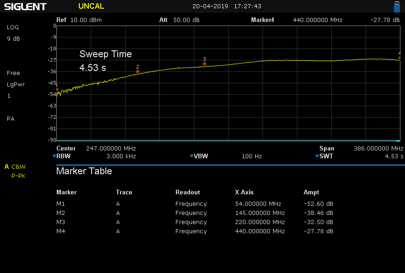The width and height of the screenshot is (405, 273).
Task: Click the blue diamond beside VBW
Action: coord(192,156)
